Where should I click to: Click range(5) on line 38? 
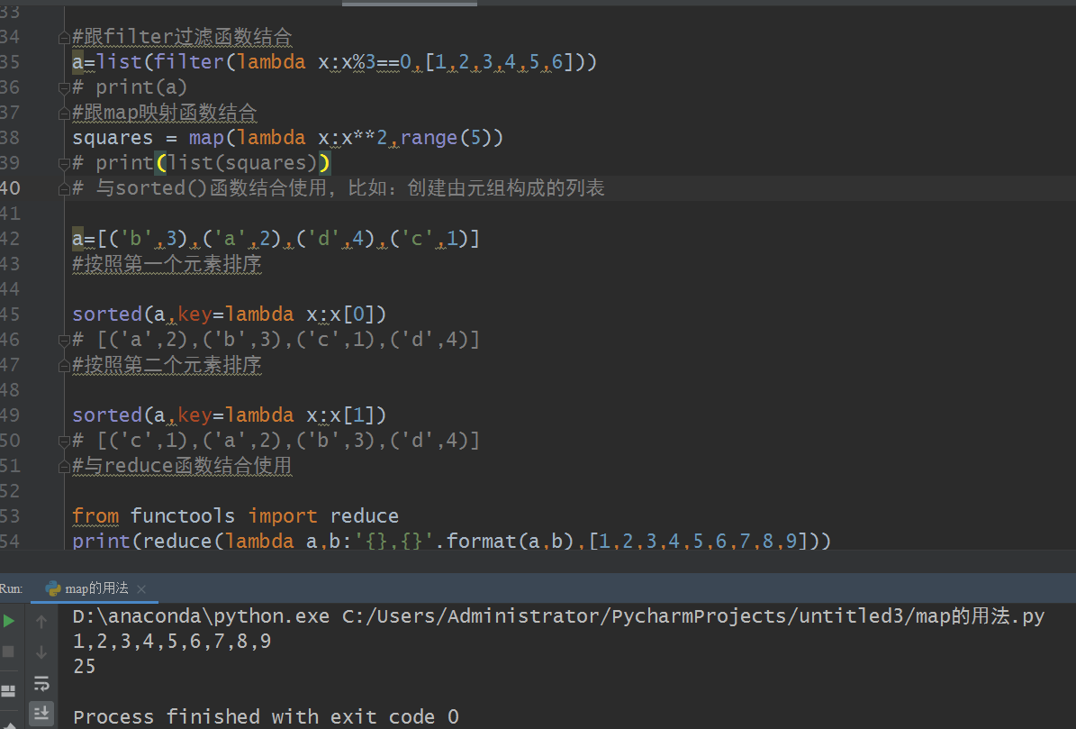pyautogui.click(x=451, y=137)
